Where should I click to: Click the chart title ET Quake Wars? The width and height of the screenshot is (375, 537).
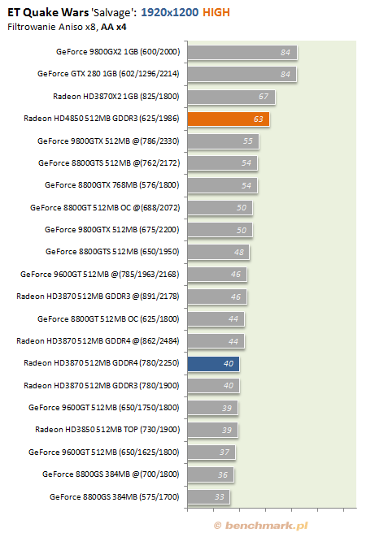tap(48, 13)
